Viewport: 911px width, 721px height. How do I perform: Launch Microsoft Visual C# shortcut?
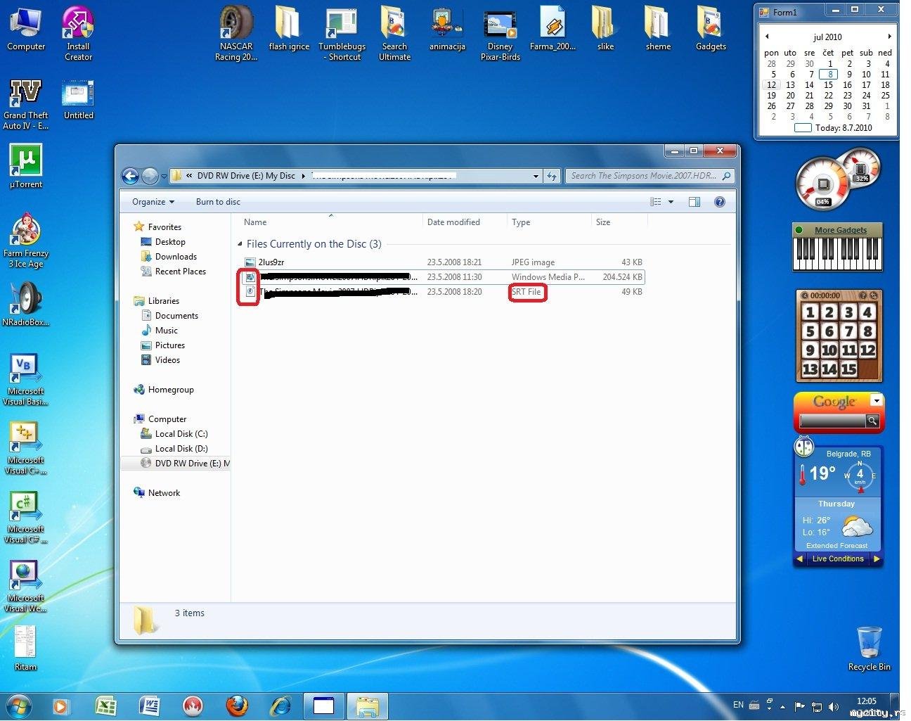pyautogui.click(x=26, y=517)
